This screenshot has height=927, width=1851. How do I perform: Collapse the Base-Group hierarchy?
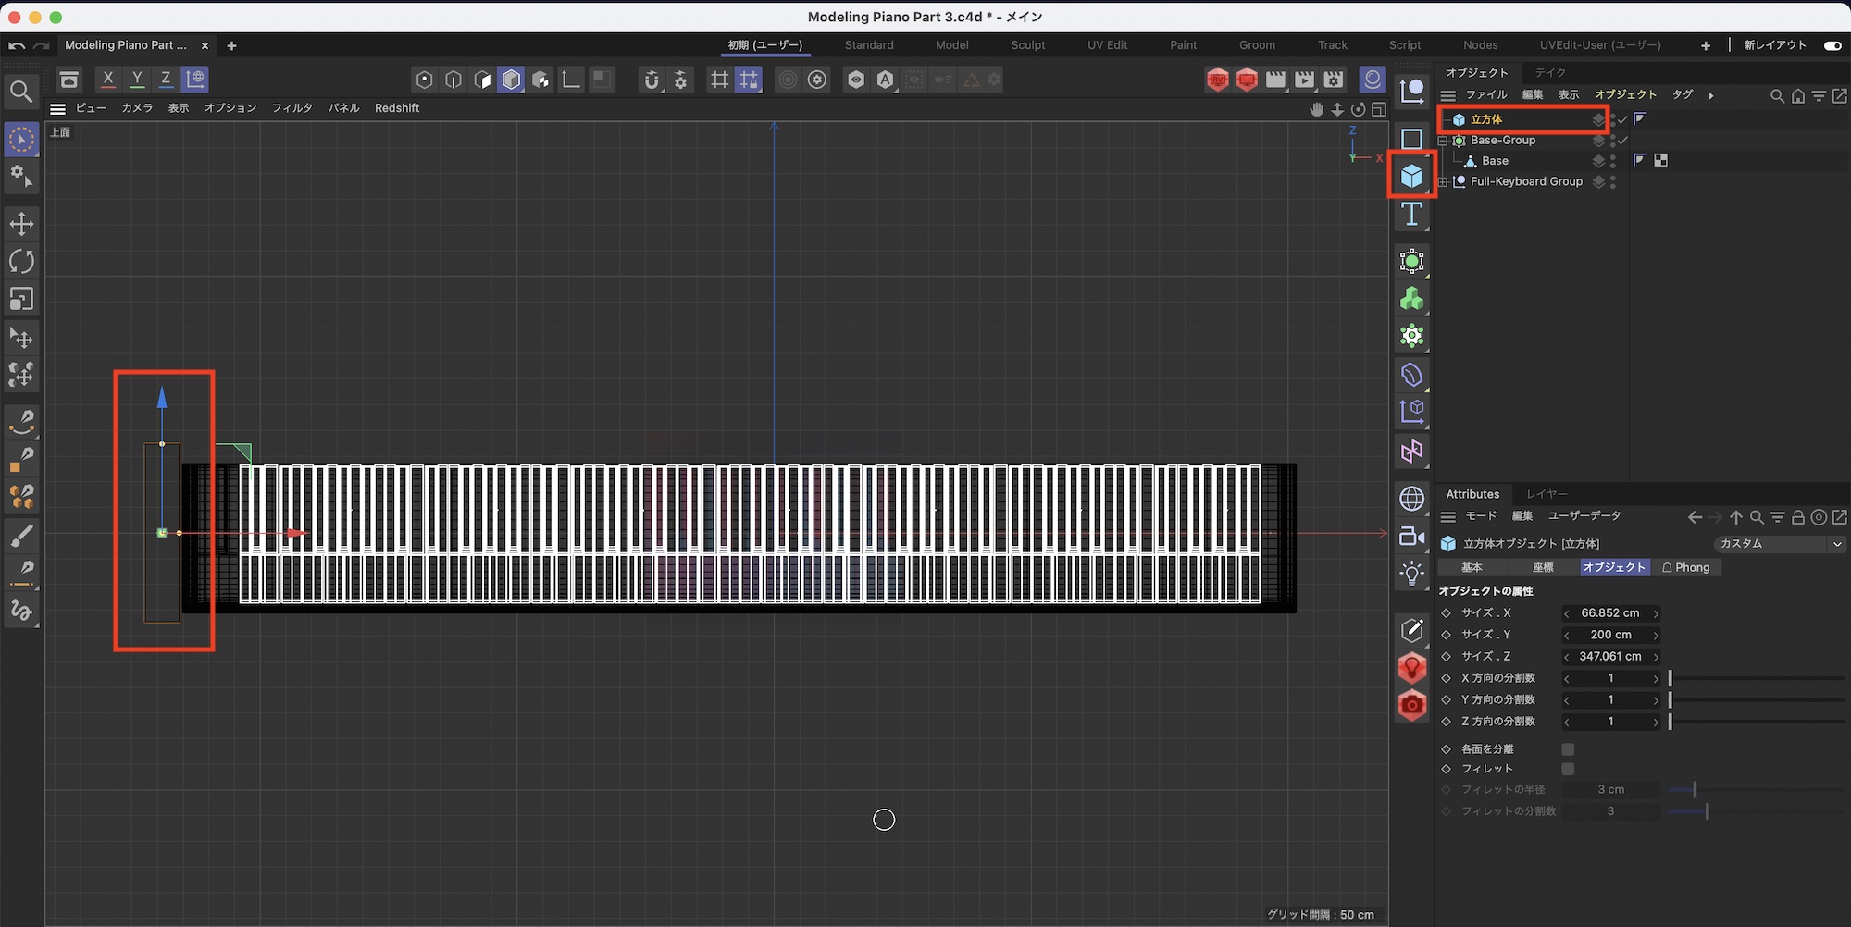(1443, 141)
